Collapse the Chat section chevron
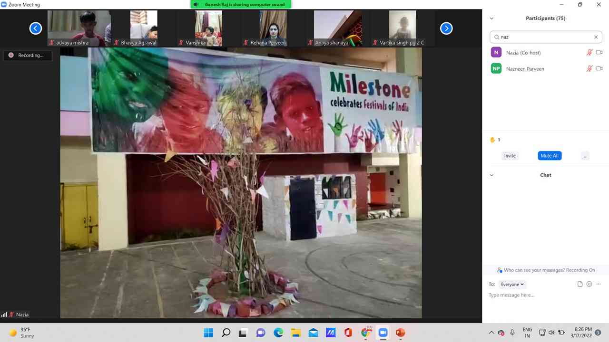609x342 pixels. click(x=491, y=175)
